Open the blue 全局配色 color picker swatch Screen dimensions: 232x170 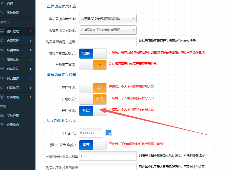click(108, 133)
